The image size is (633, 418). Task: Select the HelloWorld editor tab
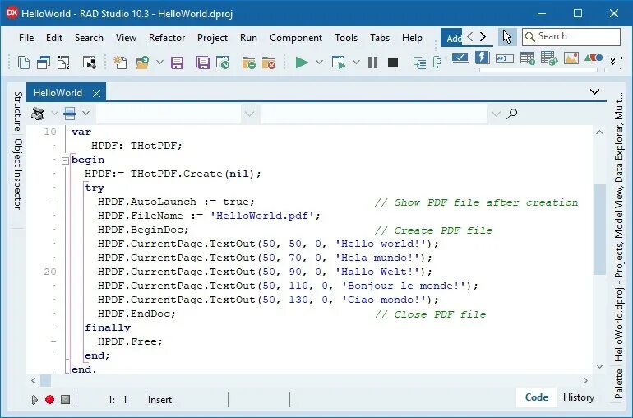pyautogui.click(x=58, y=93)
